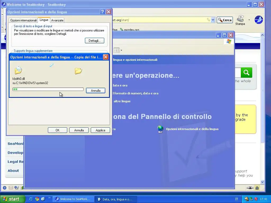271x203 pixels.
Task: Open the Windows start menu
Action: pos(12,199)
